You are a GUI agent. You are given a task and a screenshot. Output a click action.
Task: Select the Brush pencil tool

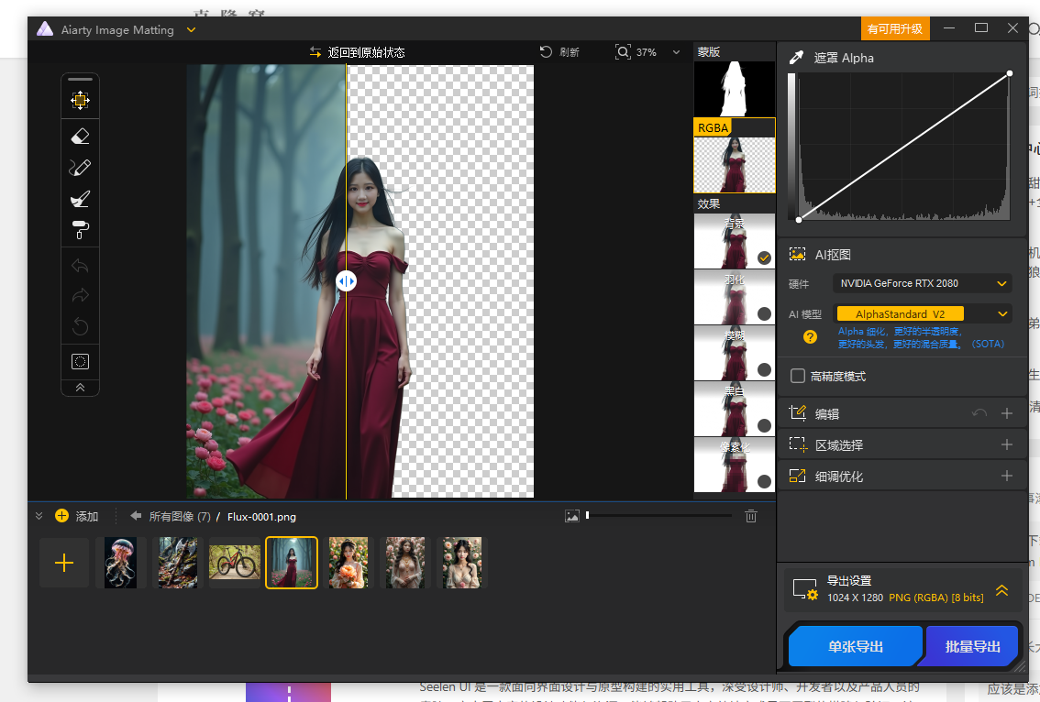[x=80, y=168]
